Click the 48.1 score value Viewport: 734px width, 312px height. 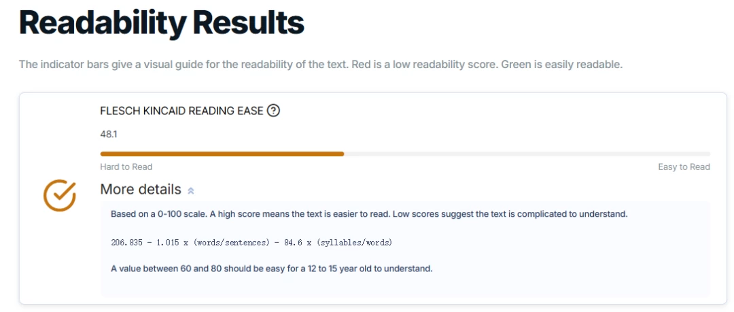coord(109,135)
